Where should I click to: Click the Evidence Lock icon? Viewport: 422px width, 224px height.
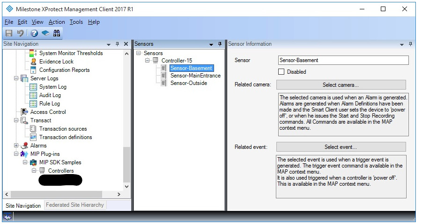pyautogui.click(x=33, y=62)
